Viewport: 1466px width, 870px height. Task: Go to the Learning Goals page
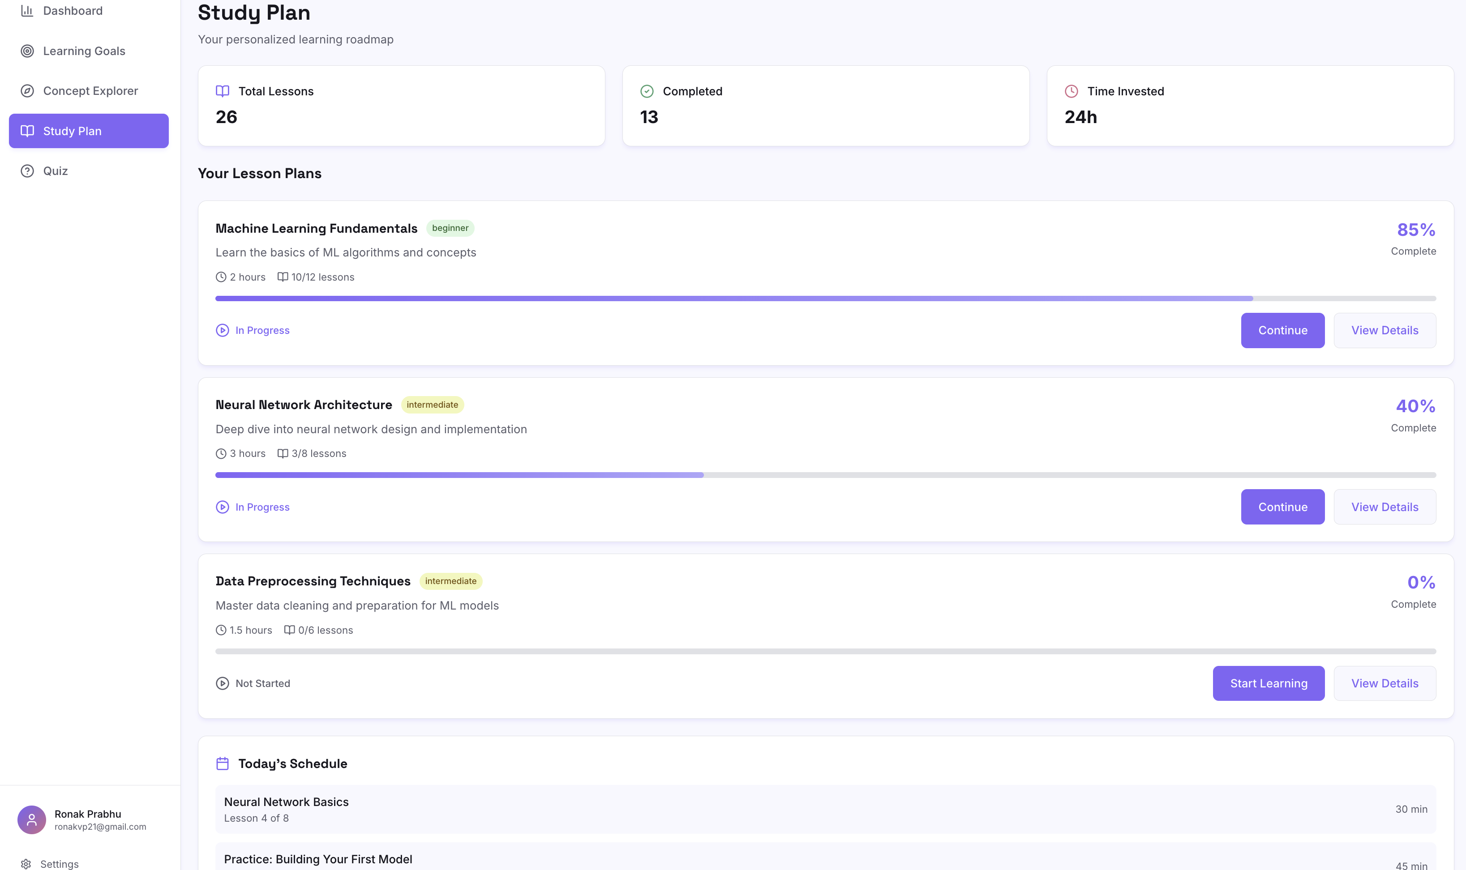click(84, 51)
